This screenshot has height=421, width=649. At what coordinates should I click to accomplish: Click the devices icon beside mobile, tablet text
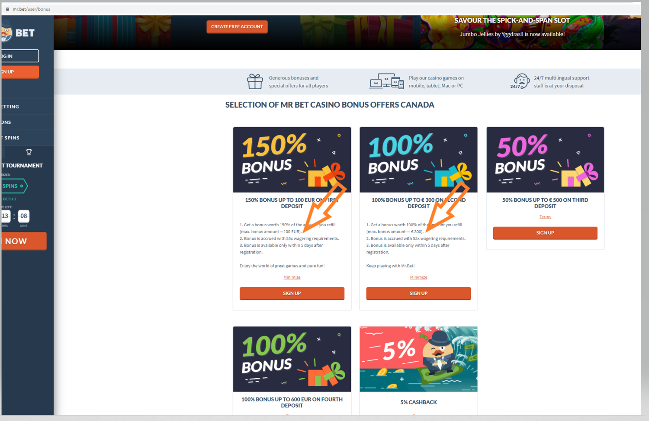(386, 81)
